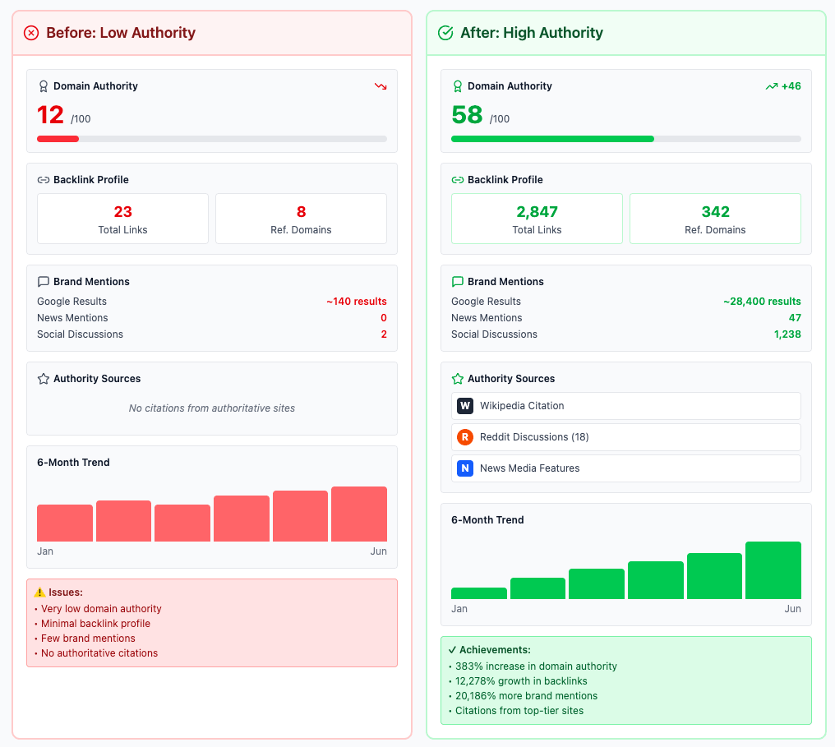Click the tallest red Jun bar in Before trend

pyautogui.click(x=359, y=514)
